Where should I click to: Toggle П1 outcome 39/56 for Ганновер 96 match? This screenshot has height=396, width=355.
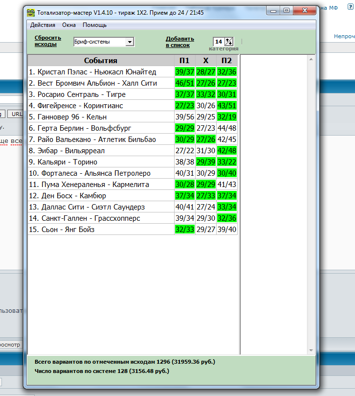tap(185, 117)
